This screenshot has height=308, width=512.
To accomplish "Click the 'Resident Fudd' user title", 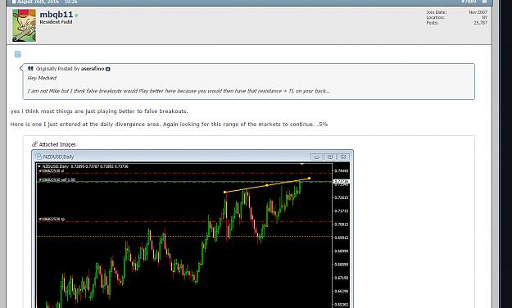I will pos(56,22).
